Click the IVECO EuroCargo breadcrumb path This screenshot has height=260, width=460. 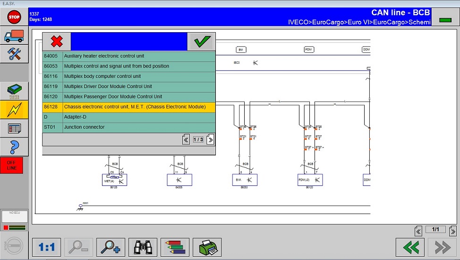(x=359, y=22)
